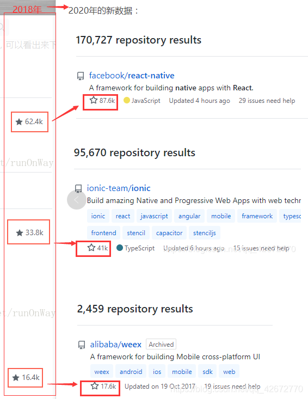Select the 'ionic' topic tag
Screen dimensions: 308x399
tap(98, 216)
